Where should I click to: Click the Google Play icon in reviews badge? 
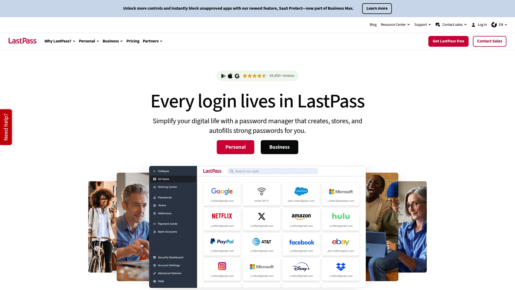click(223, 76)
